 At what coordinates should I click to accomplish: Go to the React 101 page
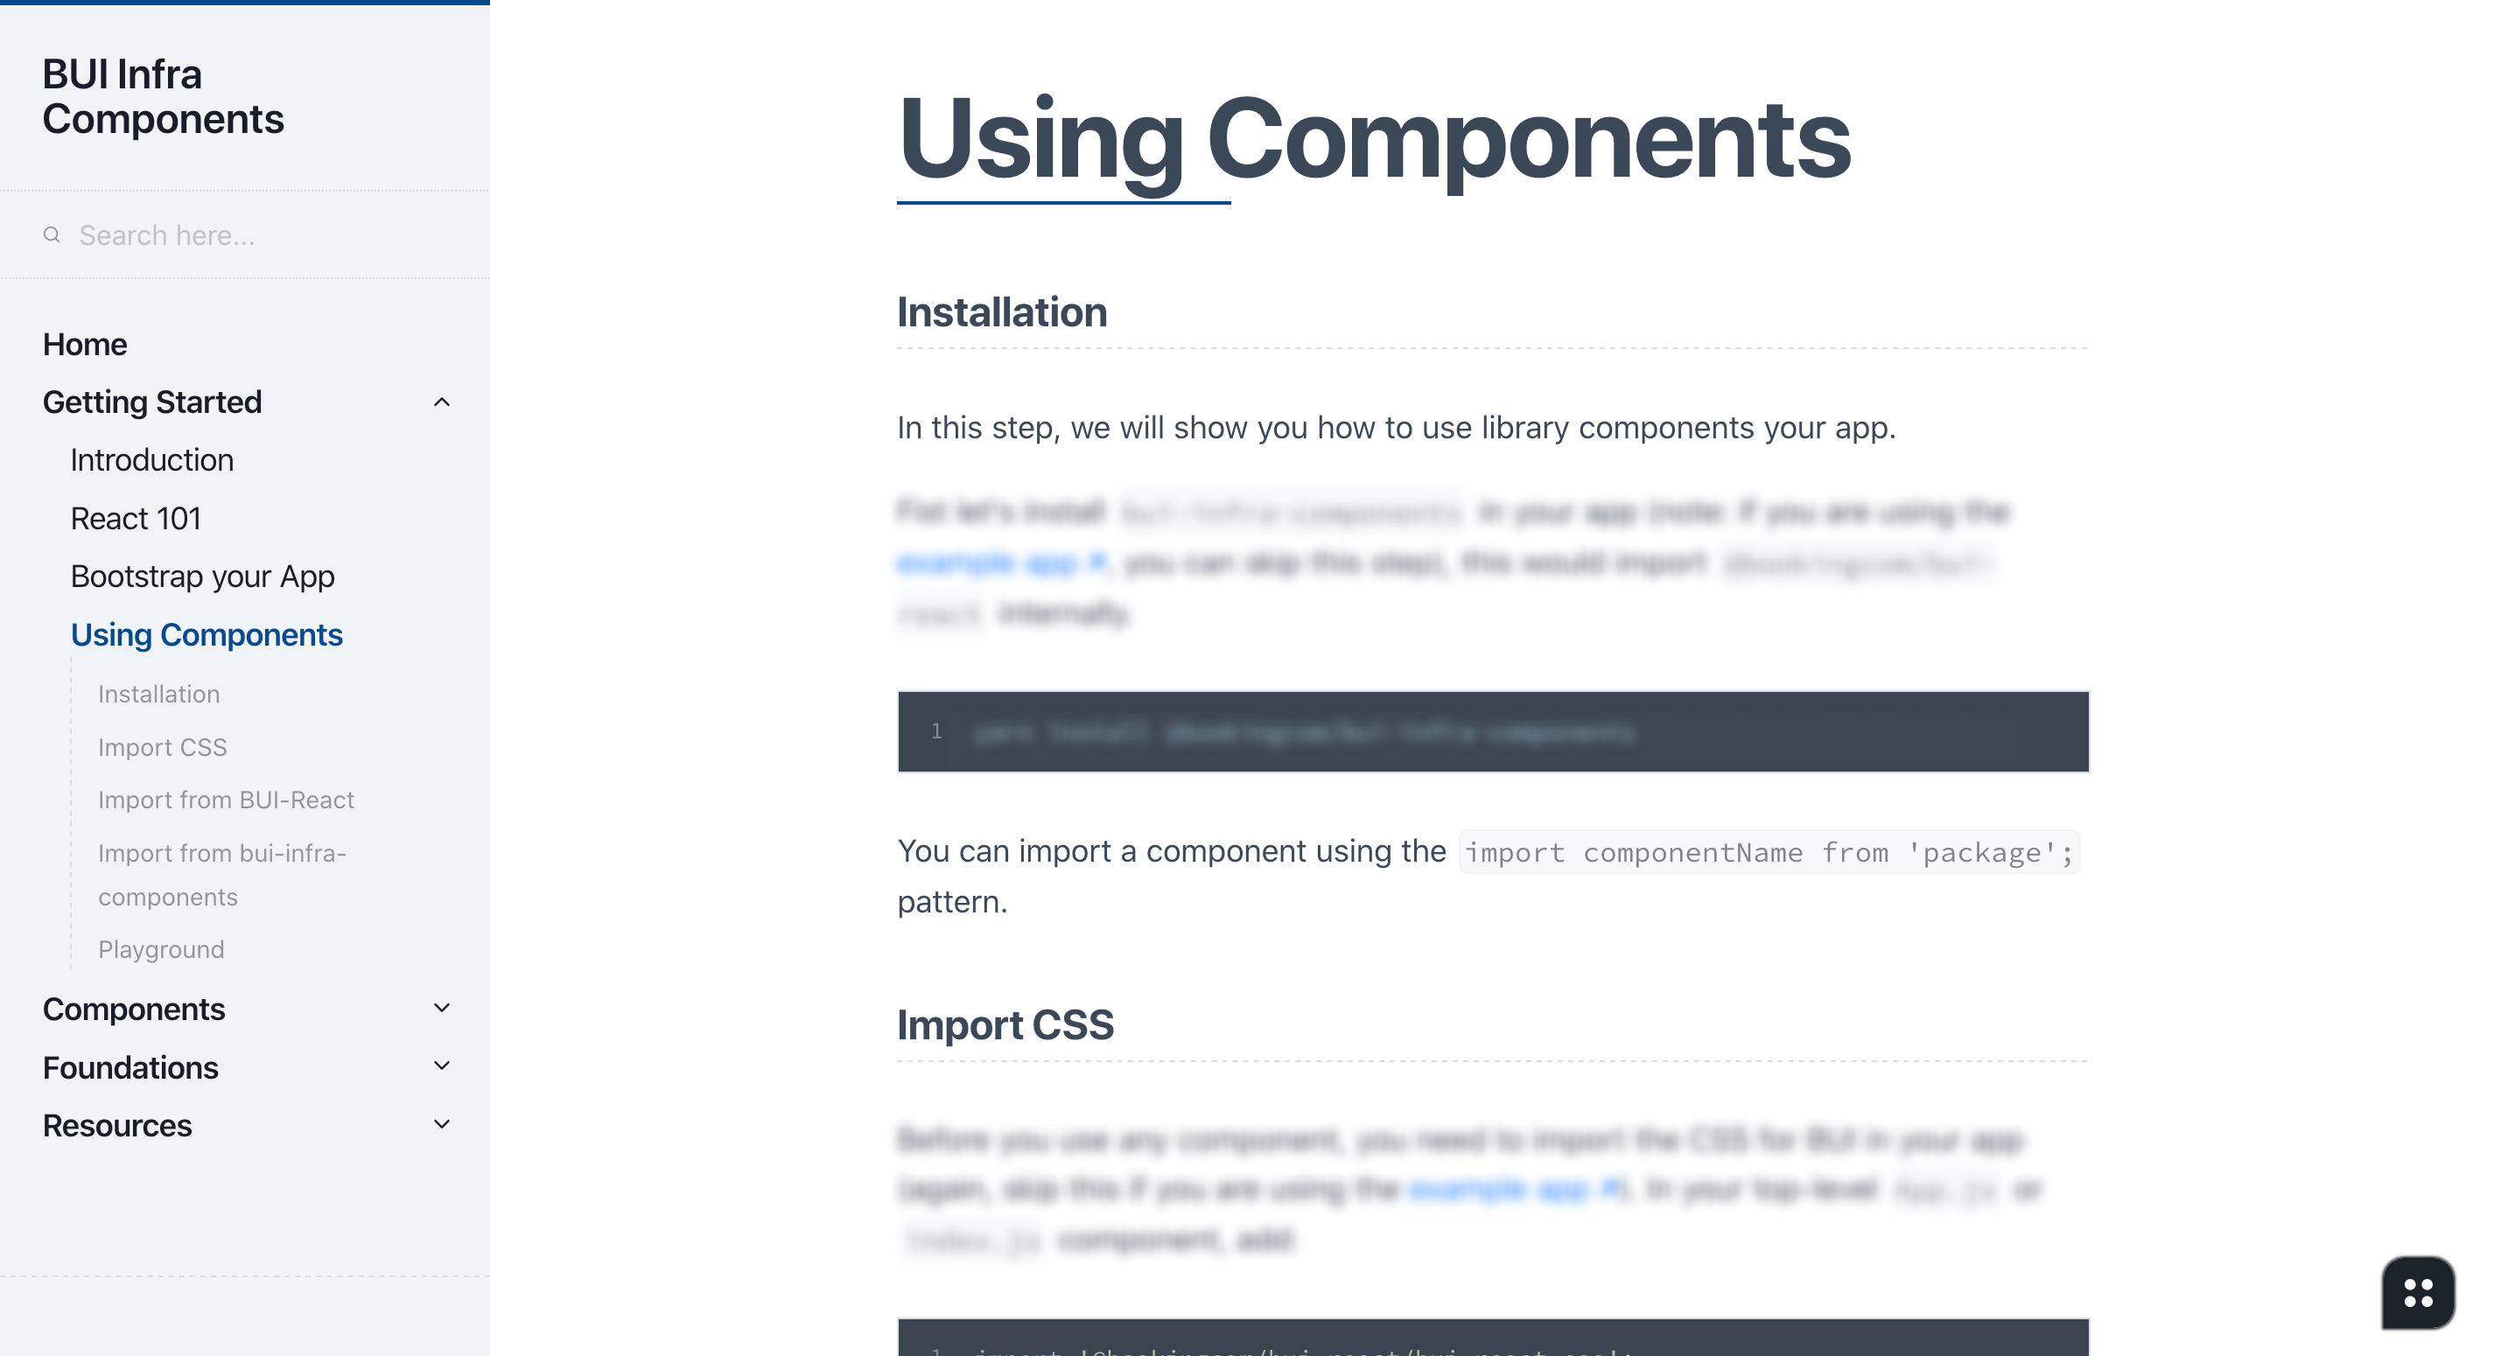coord(136,518)
